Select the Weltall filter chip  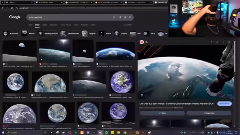28,33
